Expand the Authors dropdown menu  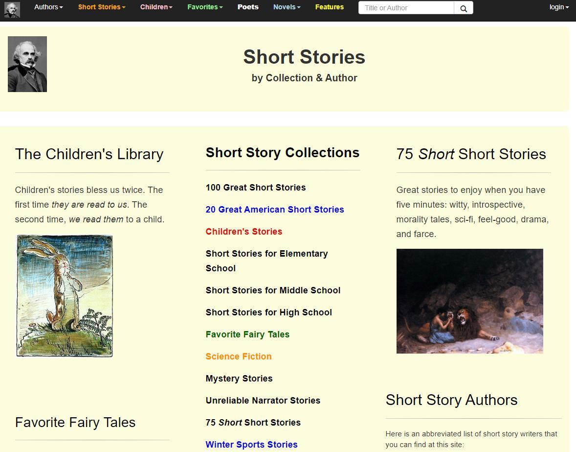[x=48, y=7]
